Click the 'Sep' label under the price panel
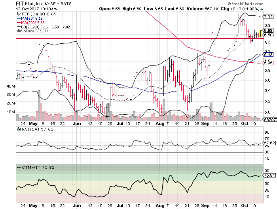 click(205, 123)
